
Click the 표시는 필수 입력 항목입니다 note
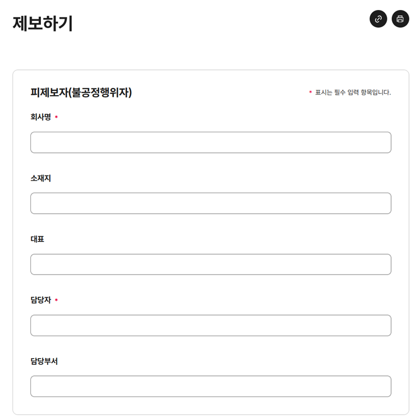coord(353,92)
